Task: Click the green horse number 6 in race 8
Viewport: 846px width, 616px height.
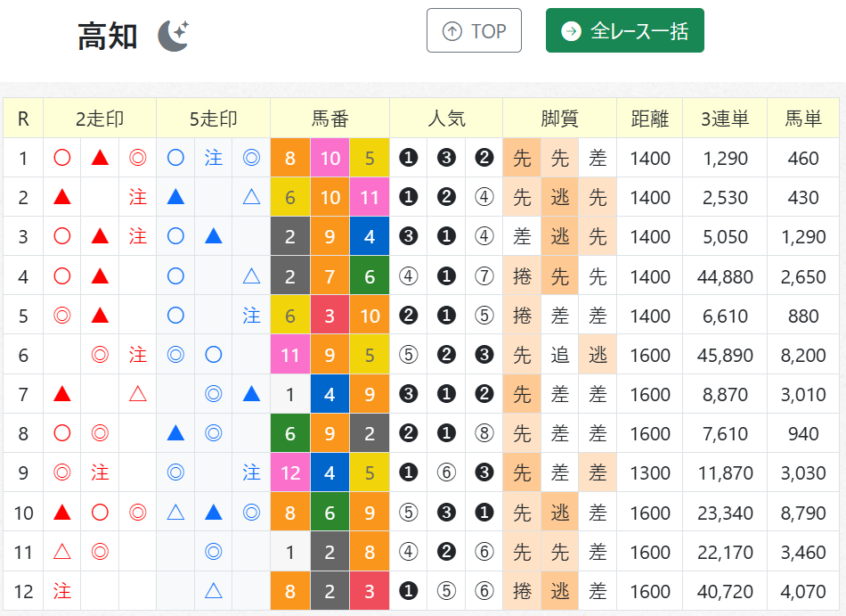Action: click(x=290, y=433)
